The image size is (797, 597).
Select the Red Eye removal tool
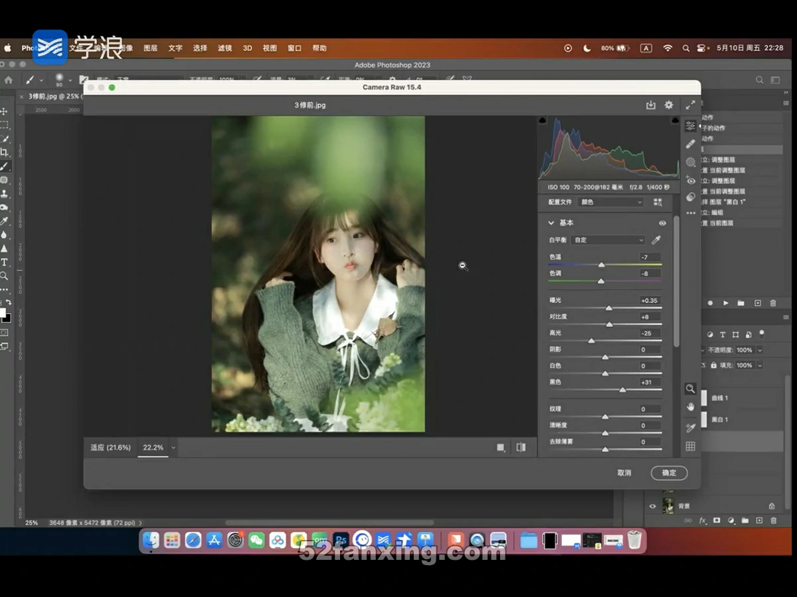(x=691, y=180)
